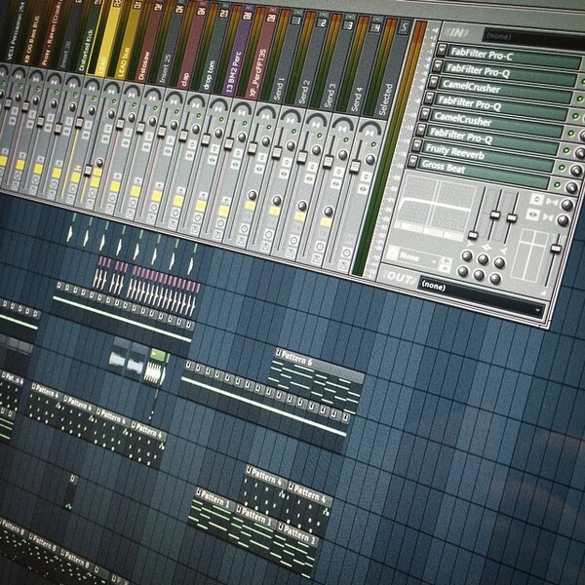Click the invert phase icon in mixer properties
The width and height of the screenshot is (585, 585).
pos(537,199)
